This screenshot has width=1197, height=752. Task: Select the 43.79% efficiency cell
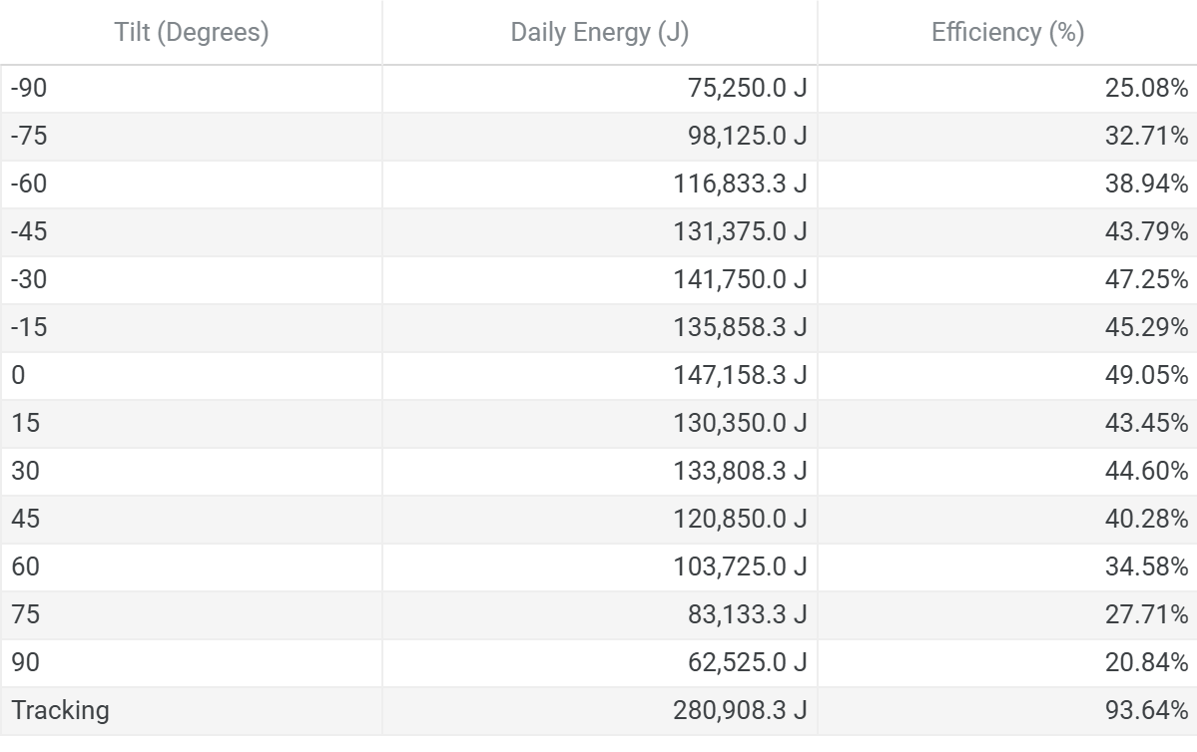[1007, 232]
